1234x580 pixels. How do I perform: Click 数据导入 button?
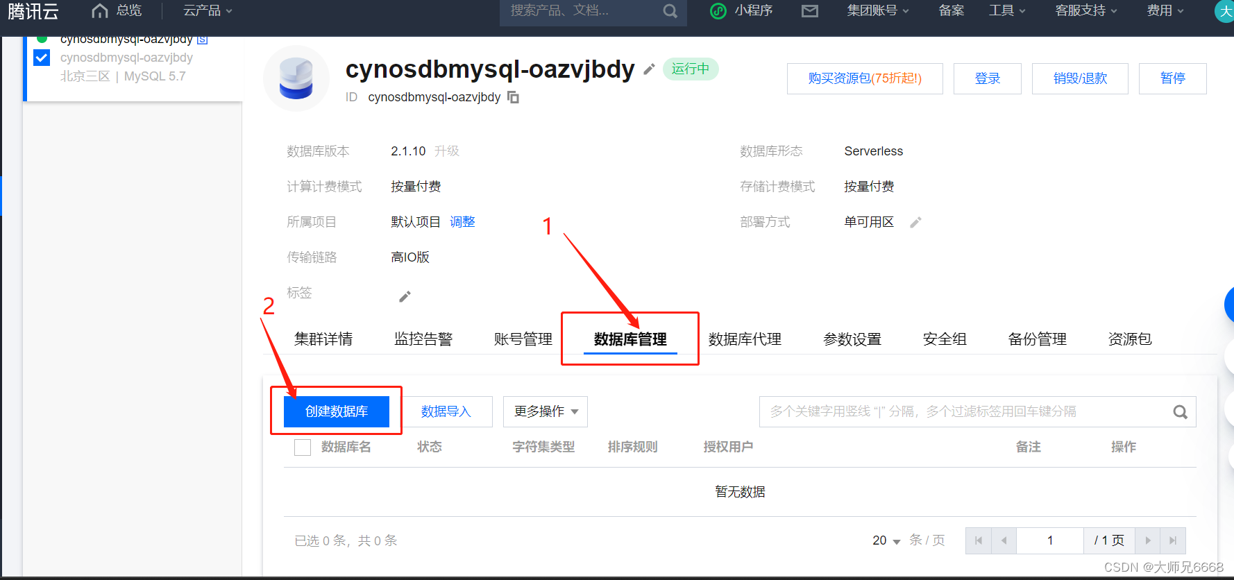[446, 411]
